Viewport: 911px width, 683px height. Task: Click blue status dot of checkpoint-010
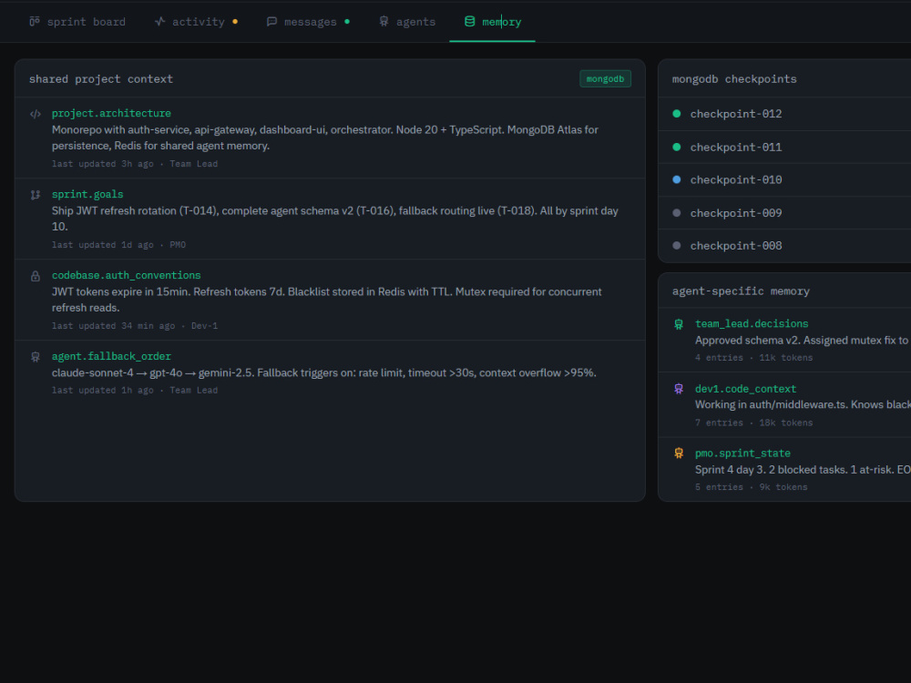[x=676, y=179]
